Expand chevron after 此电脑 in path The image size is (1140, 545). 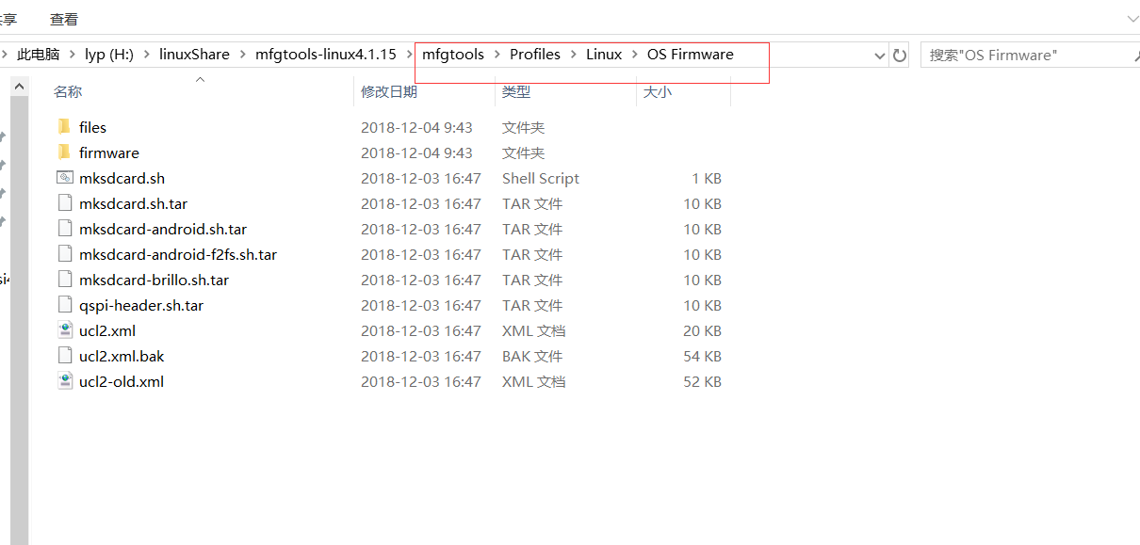pyautogui.click(x=72, y=55)
